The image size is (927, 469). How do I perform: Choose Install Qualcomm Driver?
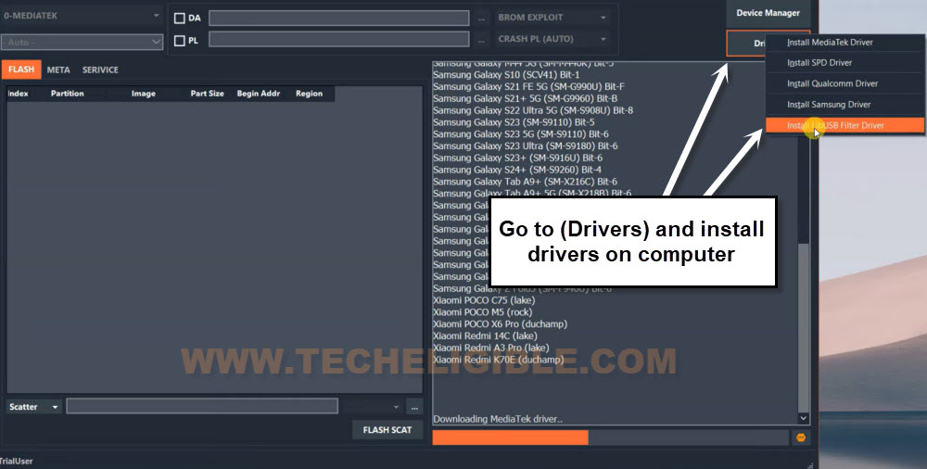tap(844, 83)
